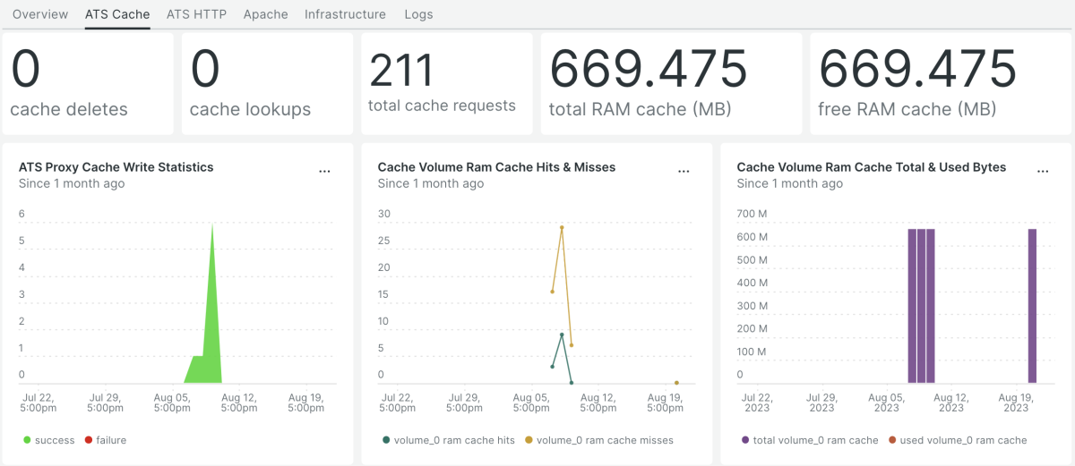Open Cache Volume Ram Cache Hits & Misses menu
This screenshot has height=466, width=1075.
click(684, 172)
